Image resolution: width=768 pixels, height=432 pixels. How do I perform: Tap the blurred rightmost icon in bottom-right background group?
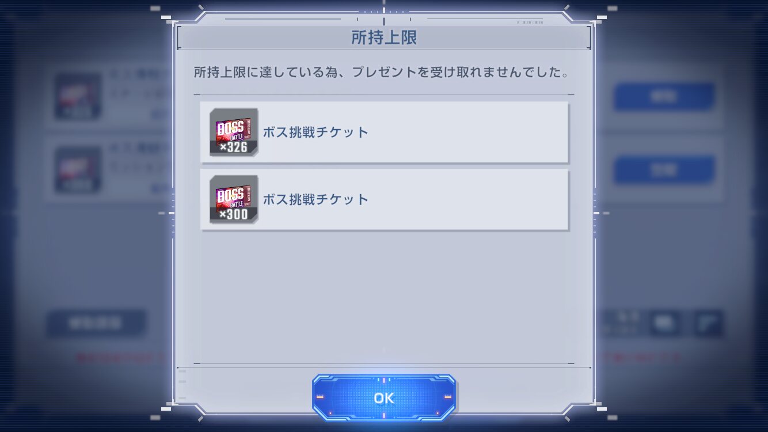click(x=708, y=323)
